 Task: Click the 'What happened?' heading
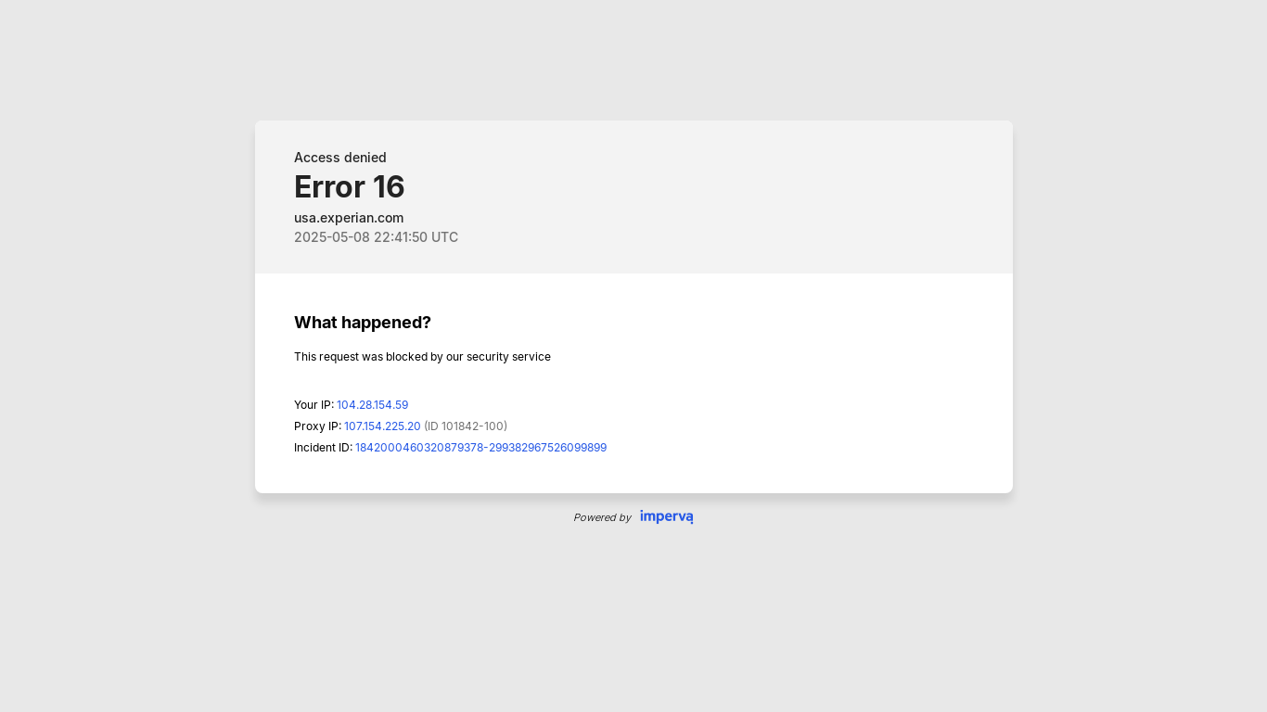point(363,323)
